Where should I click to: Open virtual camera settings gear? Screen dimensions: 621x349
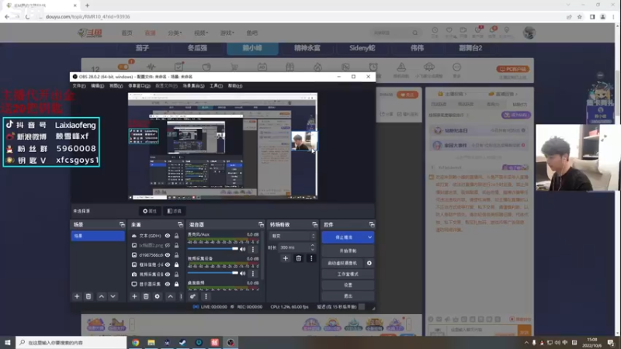(369, 263)
